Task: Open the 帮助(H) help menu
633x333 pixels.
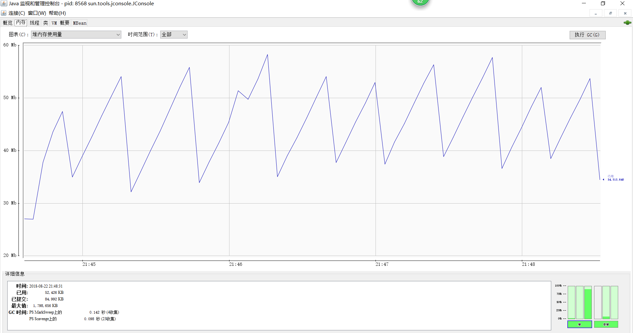Action: [x=57, y=13]
